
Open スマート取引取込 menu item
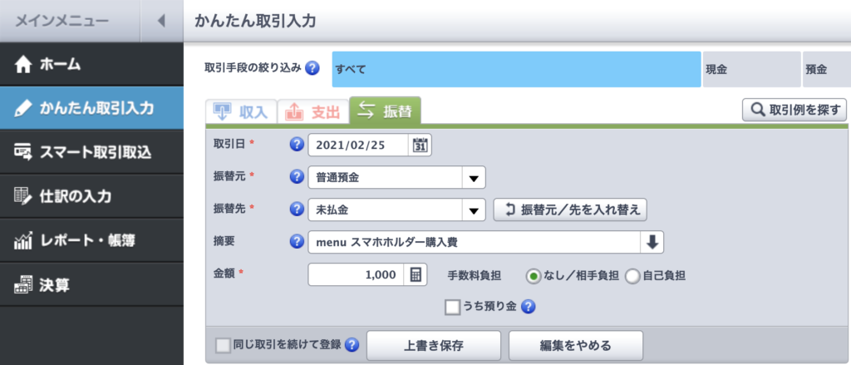(x=91, y=152)
